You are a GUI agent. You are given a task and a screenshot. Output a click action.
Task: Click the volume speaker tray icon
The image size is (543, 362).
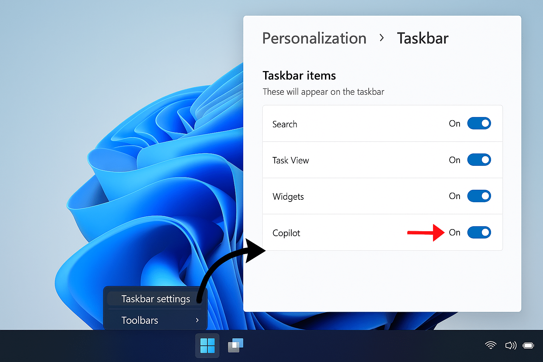pyautogui.click(x=510, y=345)
